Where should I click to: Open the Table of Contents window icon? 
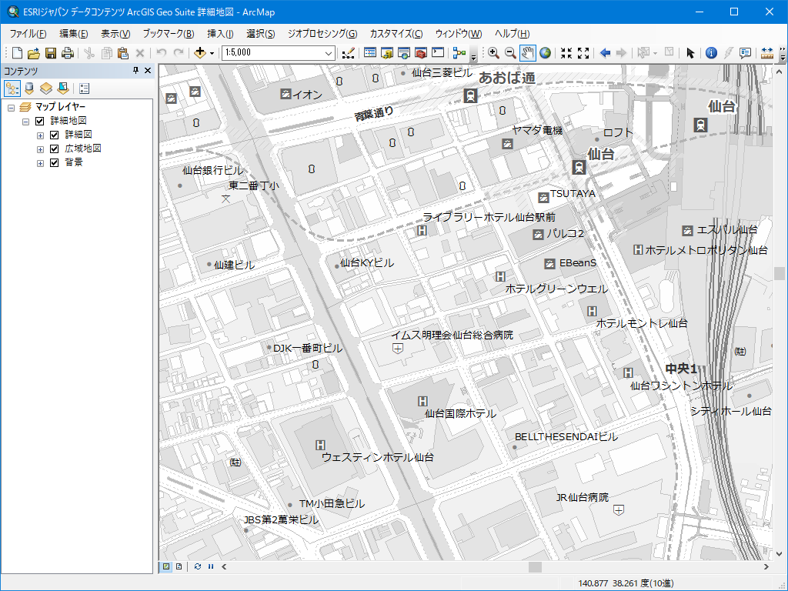pos(370,53)
